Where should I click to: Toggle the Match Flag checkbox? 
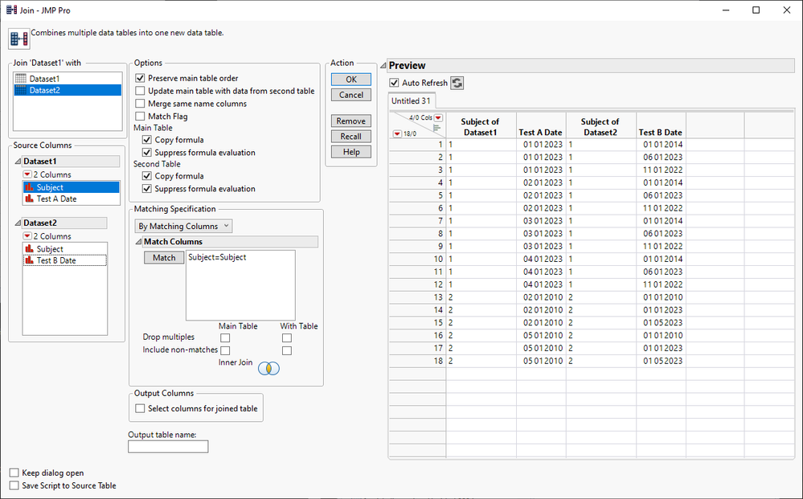click(x=141, y=117)
